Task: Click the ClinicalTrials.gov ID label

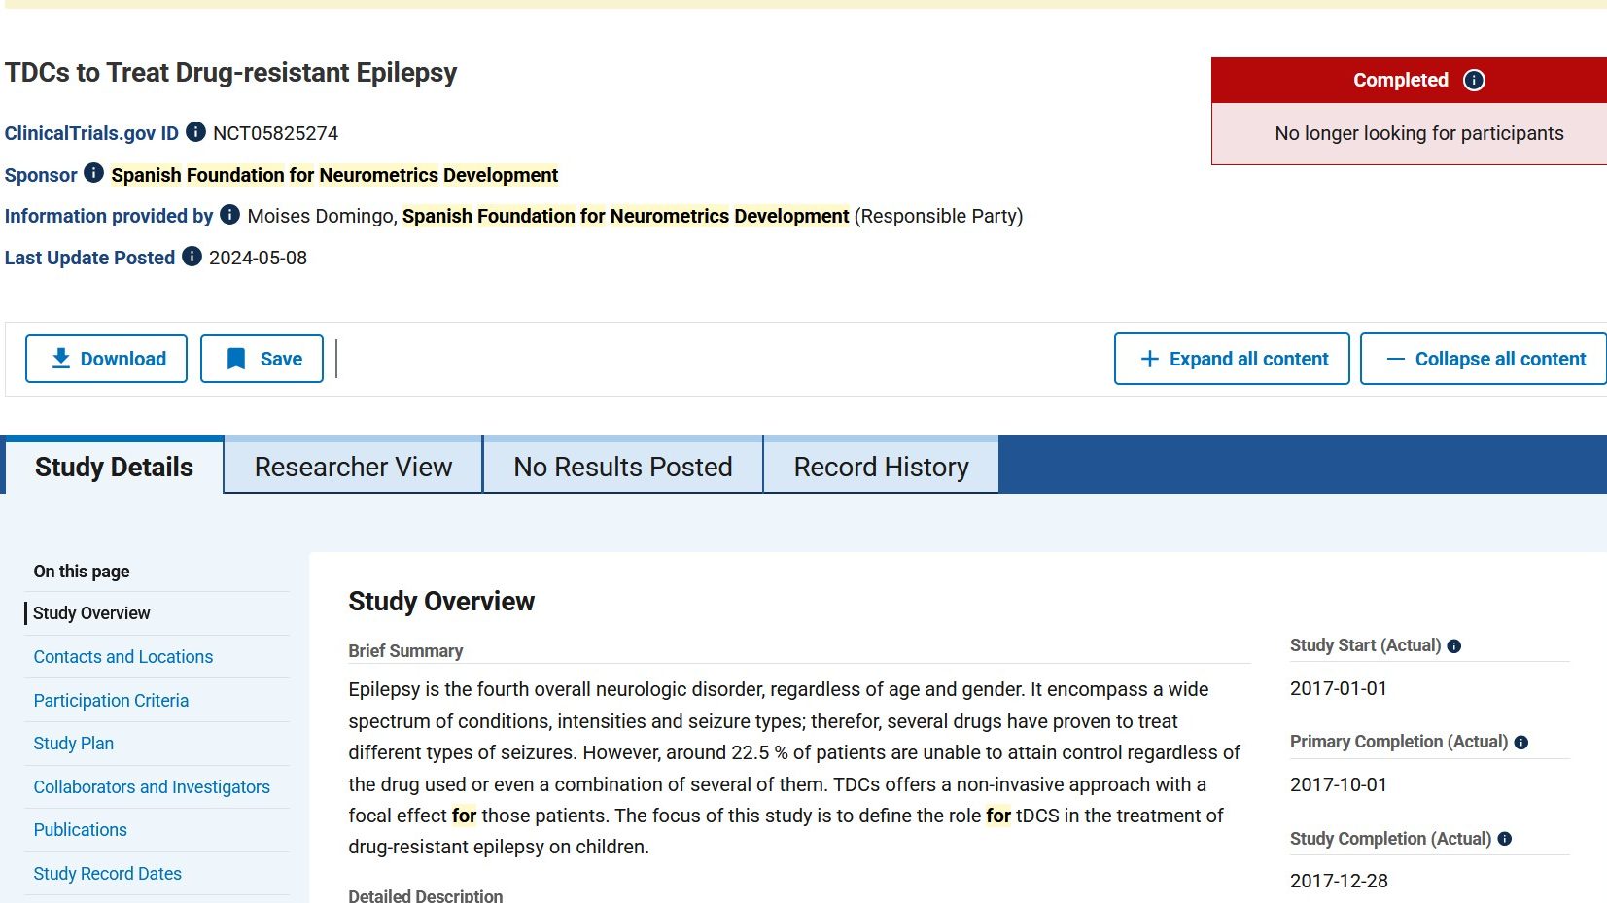Action: pyautogui.click(x=91, y=133)
